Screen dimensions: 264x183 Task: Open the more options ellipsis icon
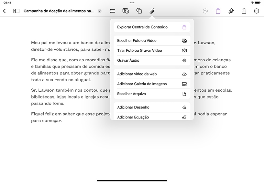click(257, 11)
